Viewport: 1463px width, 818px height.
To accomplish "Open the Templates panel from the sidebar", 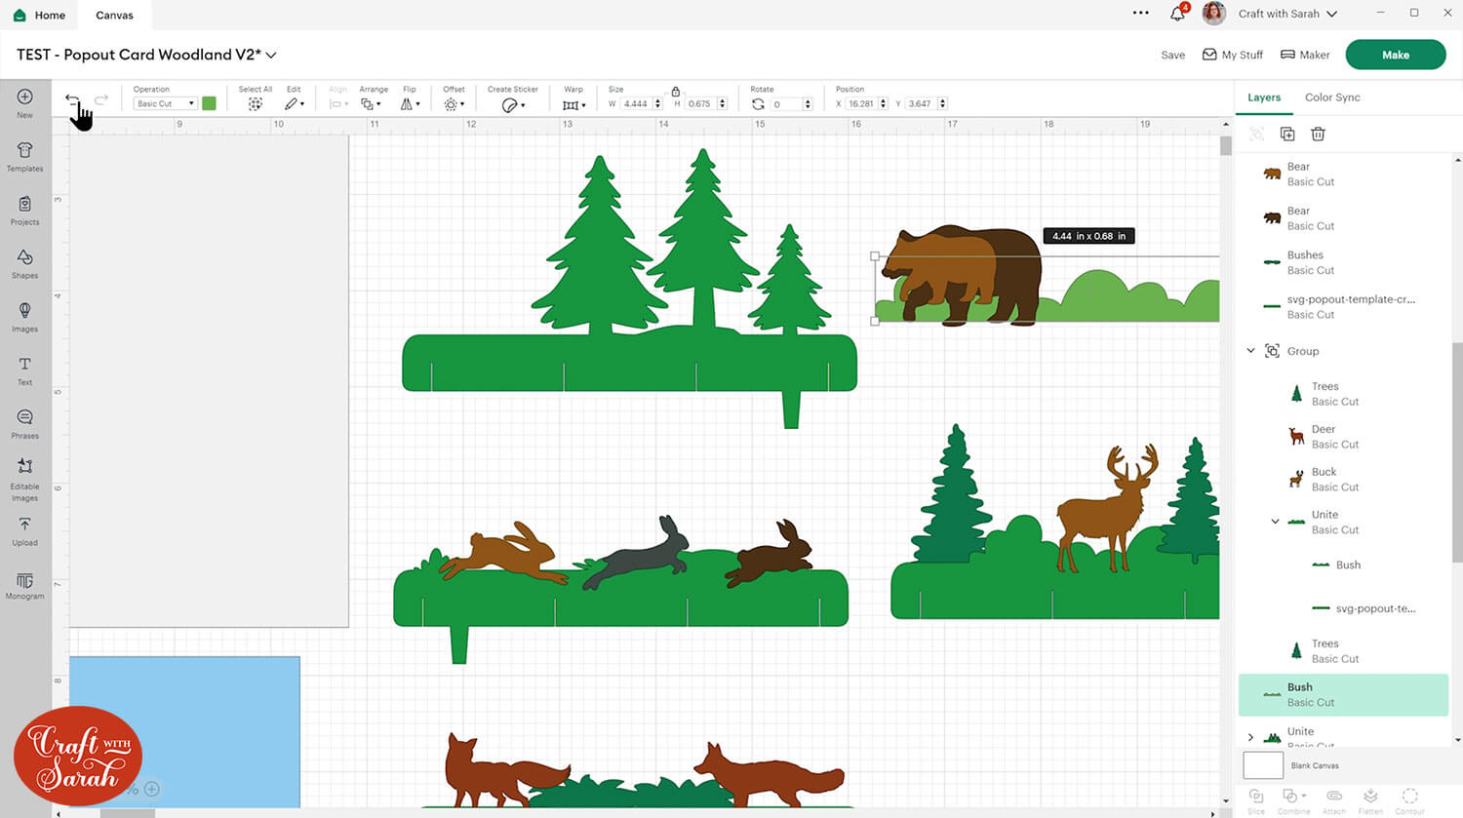I will tap(24, 156).
